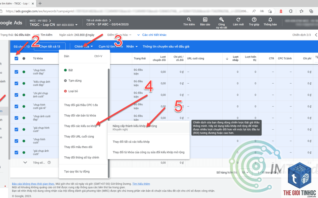Uncheck the "chụp hình cưới đẹp" keyword checkbox

(16, 72)
